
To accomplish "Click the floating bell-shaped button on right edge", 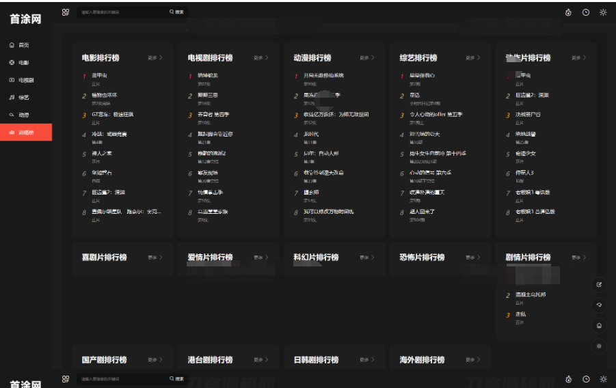I will (x=600, y=326).
